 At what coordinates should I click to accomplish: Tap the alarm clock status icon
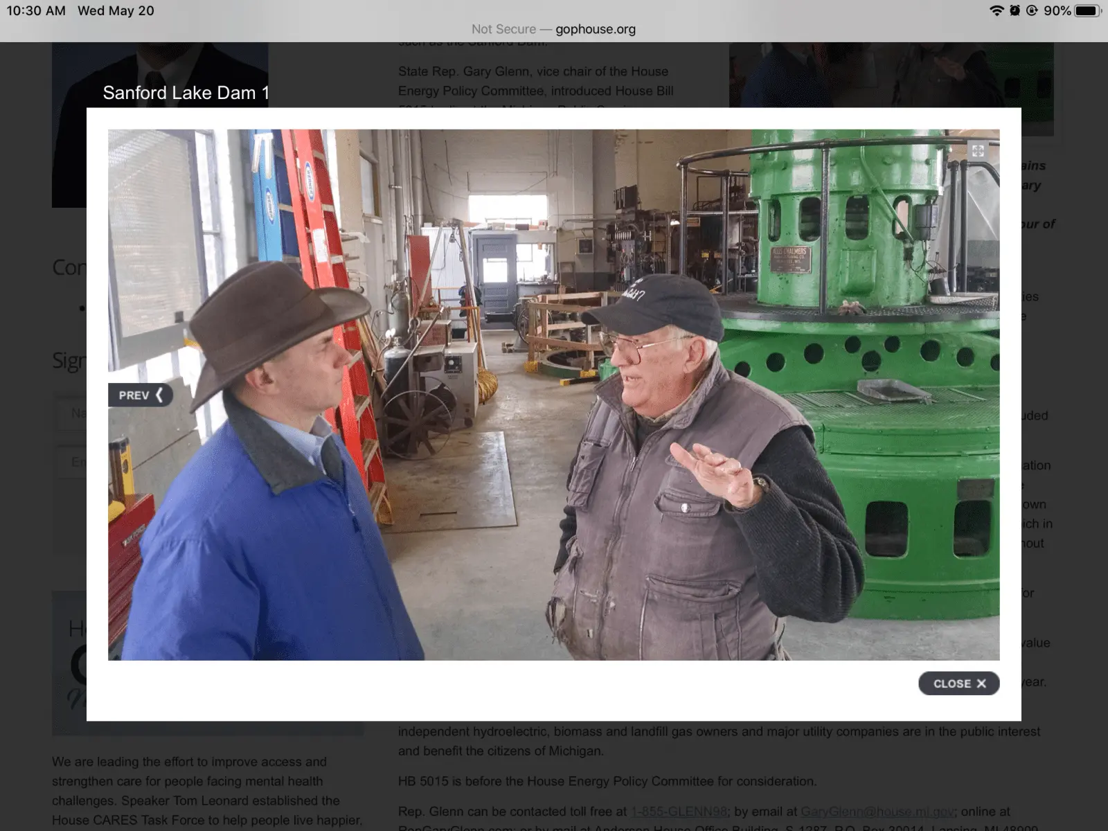click(1015, 10)
